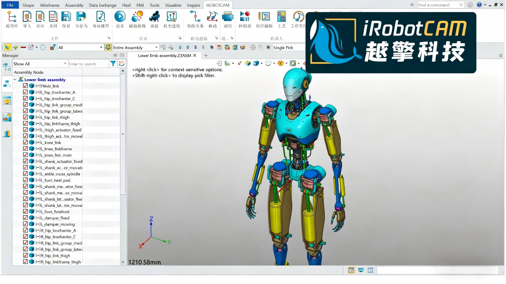Switch to the Visualize ribbon tab
This screenshot has height=284, width=506.
tap(173, 5)
